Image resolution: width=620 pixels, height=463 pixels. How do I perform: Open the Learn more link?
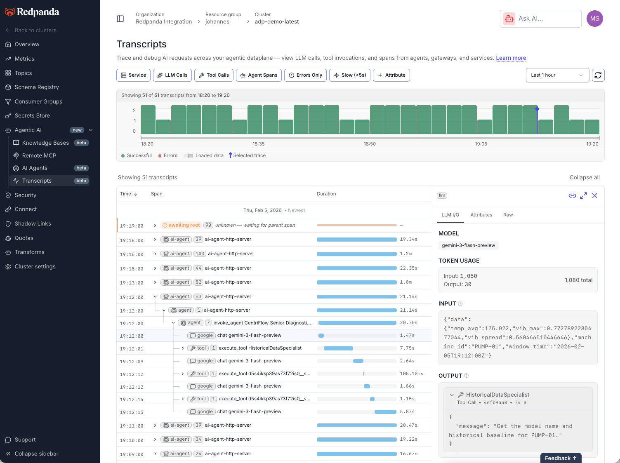511,58
